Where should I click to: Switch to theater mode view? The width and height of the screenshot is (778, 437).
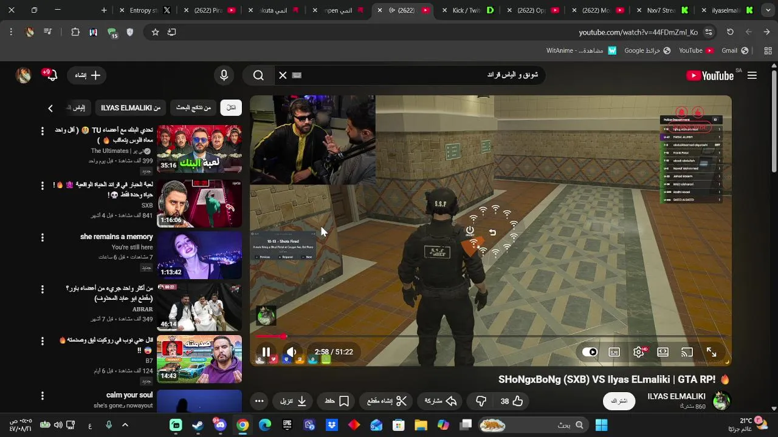(663, 352)
